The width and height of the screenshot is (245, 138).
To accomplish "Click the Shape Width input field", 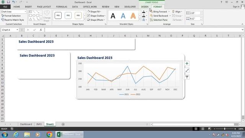I will tap(195, 19).
